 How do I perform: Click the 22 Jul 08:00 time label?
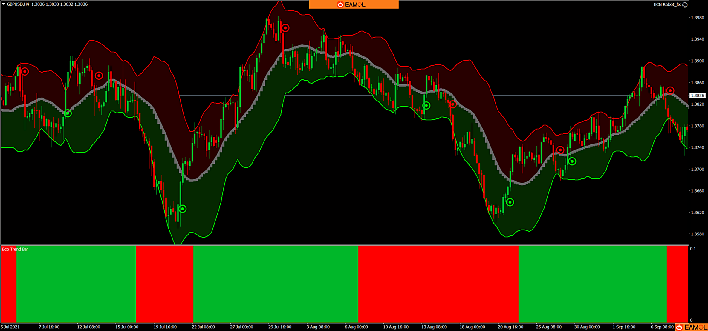click(x=203, y=327)
